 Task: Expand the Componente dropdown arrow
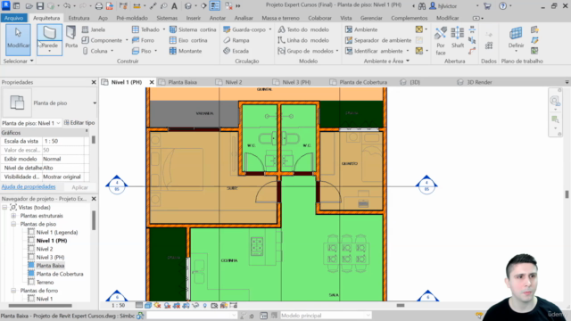pos(127,40)
